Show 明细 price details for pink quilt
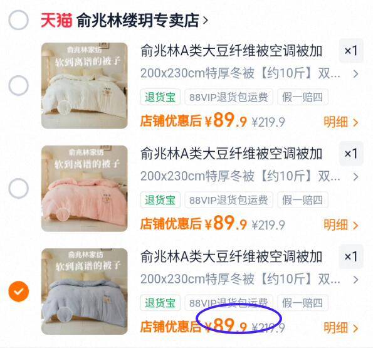The height and width of the screenshot is (348, 373). (341, 225)
